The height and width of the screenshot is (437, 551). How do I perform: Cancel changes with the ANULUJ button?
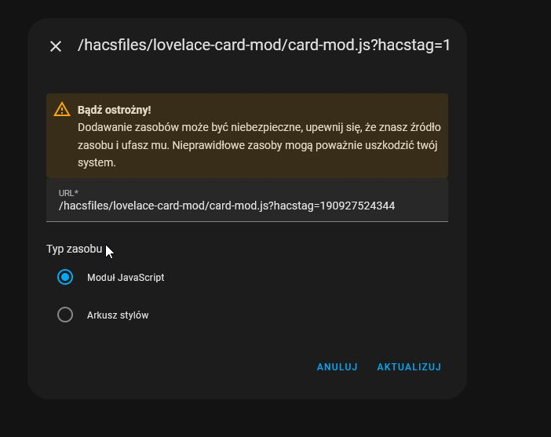coord(337,367)
